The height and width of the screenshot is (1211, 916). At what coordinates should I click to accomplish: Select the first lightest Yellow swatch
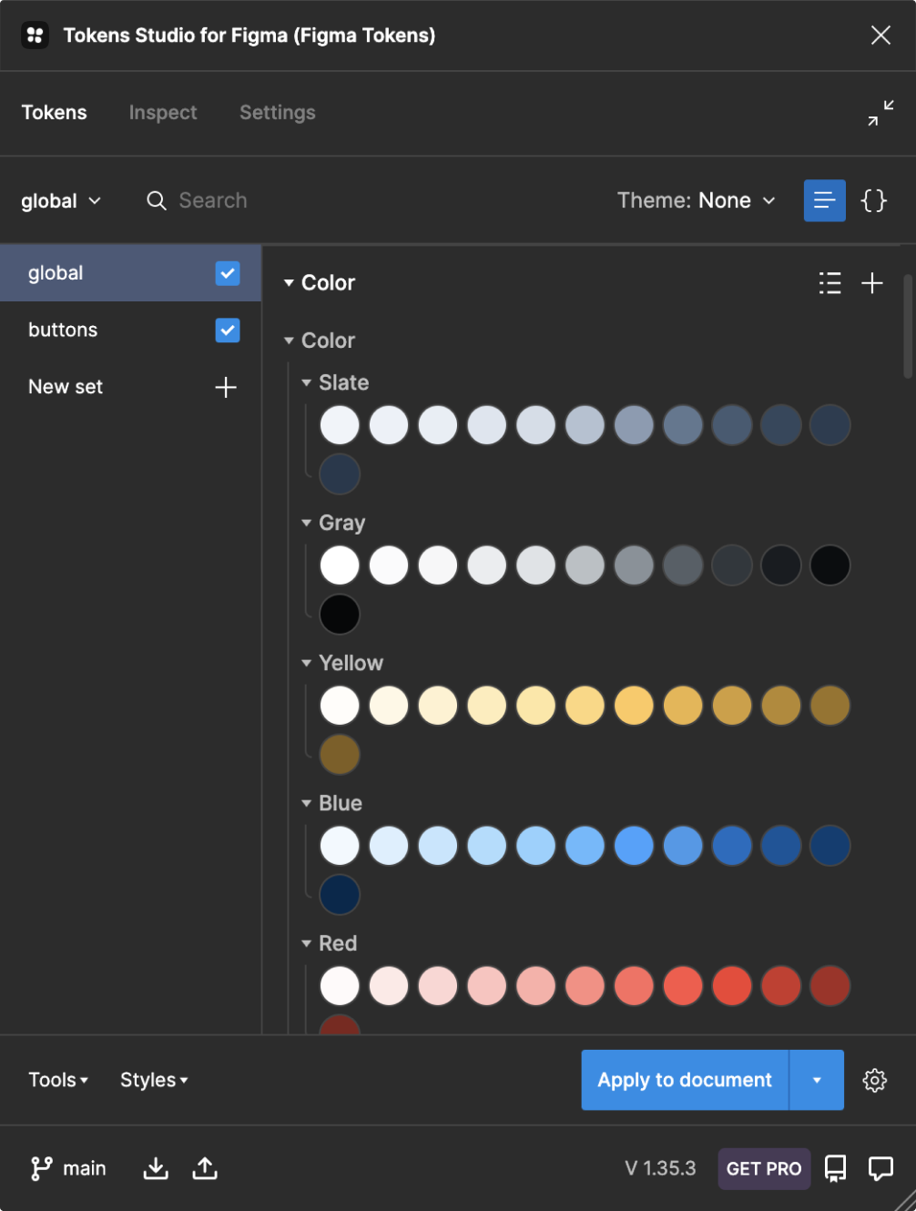coord(340,706)
